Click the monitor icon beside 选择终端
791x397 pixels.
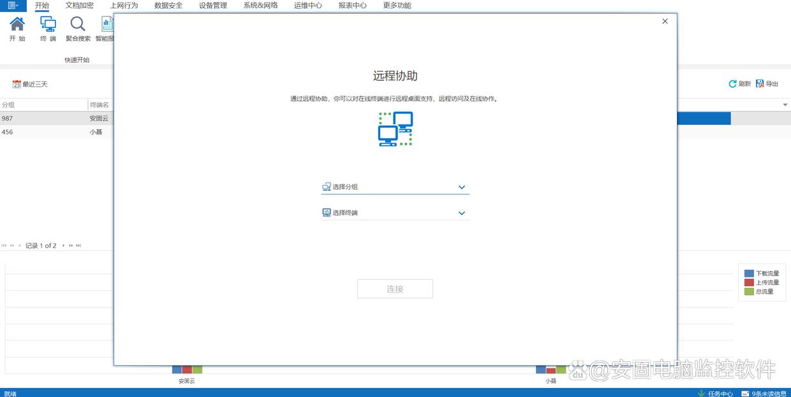point(327,212)
